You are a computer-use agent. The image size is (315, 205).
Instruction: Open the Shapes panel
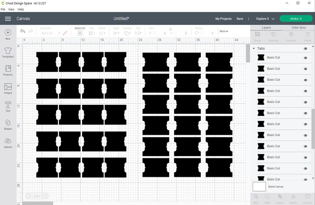pyautogui.click(x=8, y=124)
